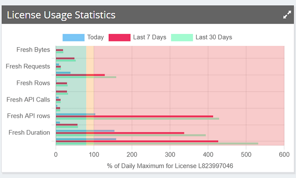Expand the License Usage Statistics panel
This screenshot has height=178, width=296.
(x=287, y=15)
